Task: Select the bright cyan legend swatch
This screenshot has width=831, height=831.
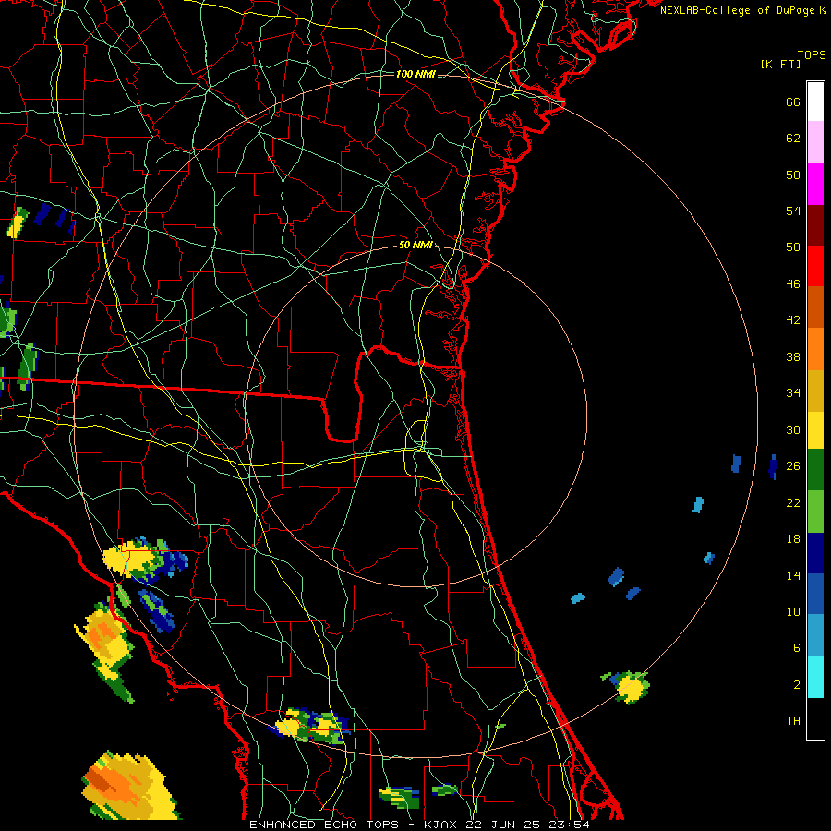Action: [815, 677]
